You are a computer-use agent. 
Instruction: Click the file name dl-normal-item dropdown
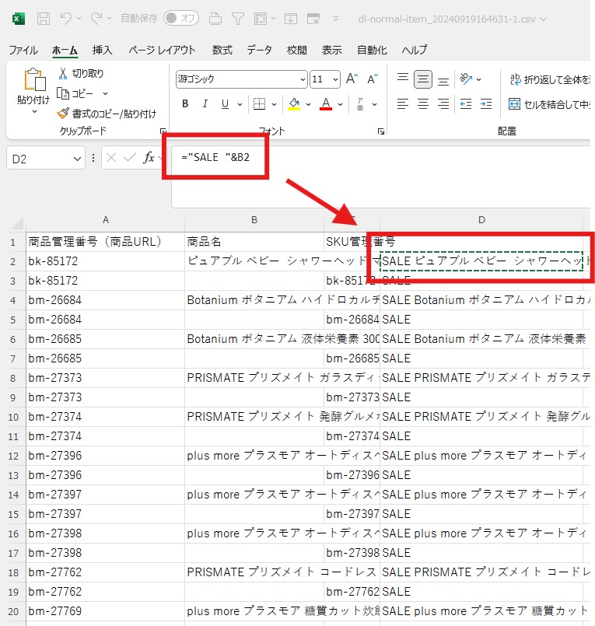pos(452,19)
